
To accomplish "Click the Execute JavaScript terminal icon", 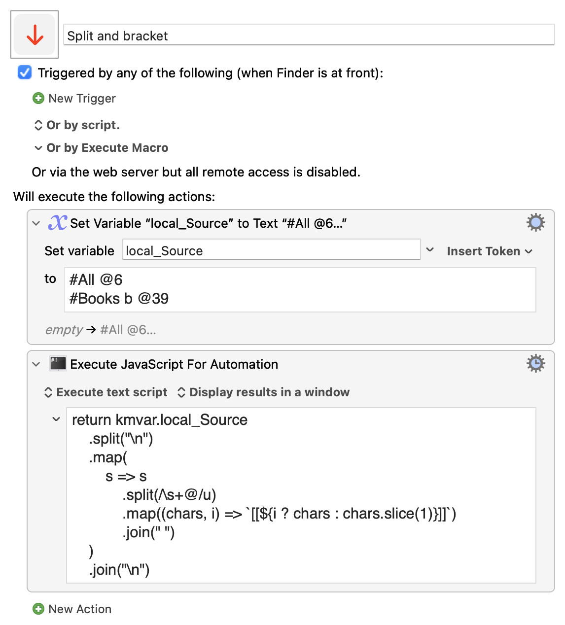I will coord(58,364).
